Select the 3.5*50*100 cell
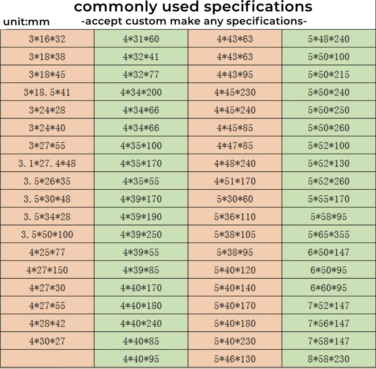Screen dimensions: 376x369 click(x=47, y=235)
